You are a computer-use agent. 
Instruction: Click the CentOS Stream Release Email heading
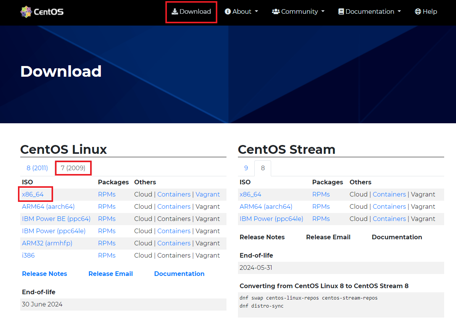click(328, 237)
